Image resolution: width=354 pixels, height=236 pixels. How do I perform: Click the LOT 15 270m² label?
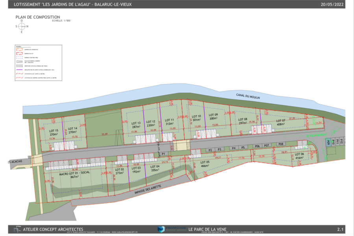click(54, 133)
